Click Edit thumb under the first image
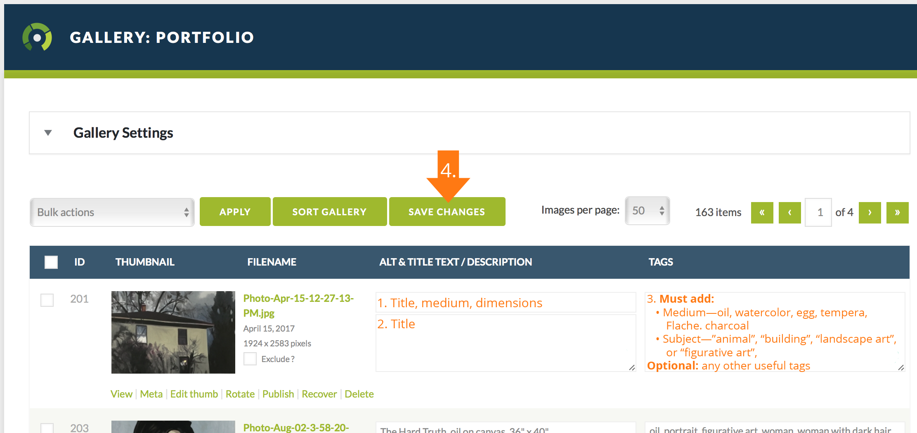 pyautogui.click(x=194, y=394)
